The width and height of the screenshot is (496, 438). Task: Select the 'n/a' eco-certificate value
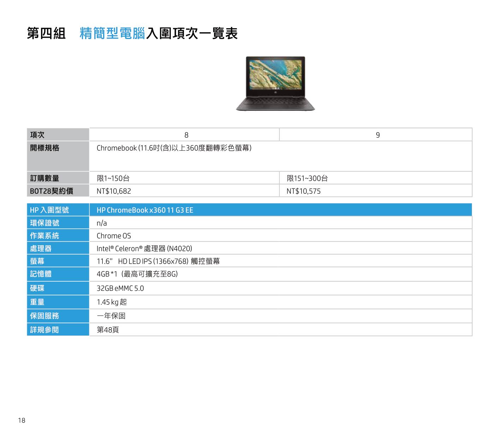(102, 223)
